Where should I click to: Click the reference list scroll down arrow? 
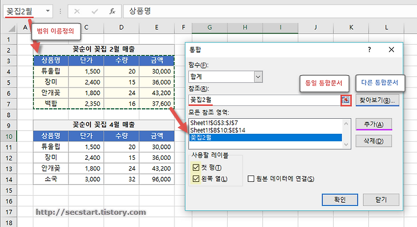click(346, 144)
